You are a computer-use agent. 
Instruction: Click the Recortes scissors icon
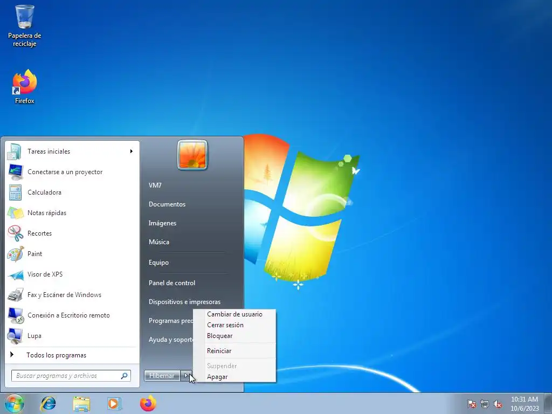coord(15,233)
